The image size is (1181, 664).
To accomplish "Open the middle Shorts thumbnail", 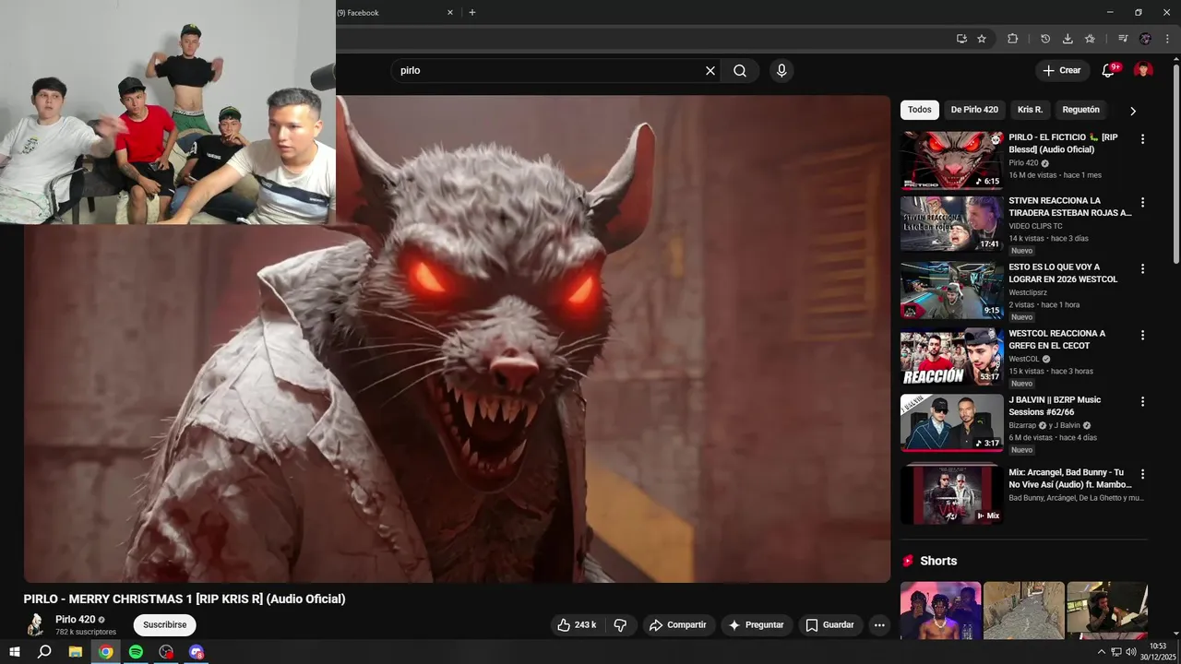I will tap(1023, 611).
